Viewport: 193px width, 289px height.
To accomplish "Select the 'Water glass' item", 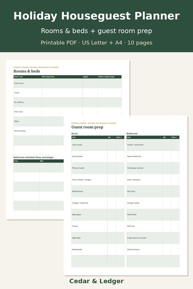I will (x=77, y=214).
